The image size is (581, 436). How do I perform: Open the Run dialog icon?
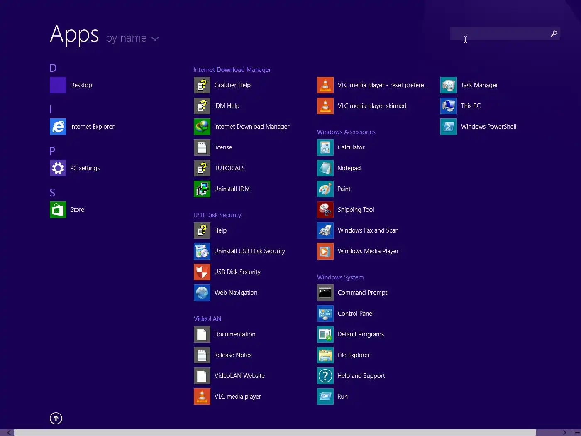325,397
